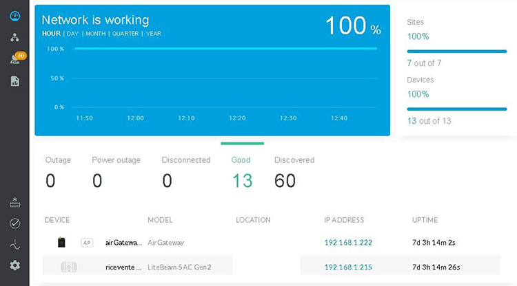Click the 12:40 chart time label
Viewport: 517px width, 286px height.
point(339,118)
